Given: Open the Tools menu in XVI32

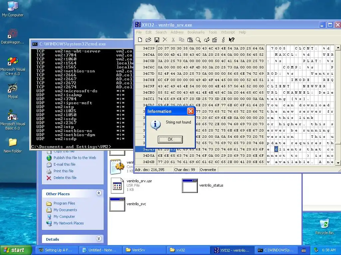Looking at the screenshot, I should [x=213, y=32].
